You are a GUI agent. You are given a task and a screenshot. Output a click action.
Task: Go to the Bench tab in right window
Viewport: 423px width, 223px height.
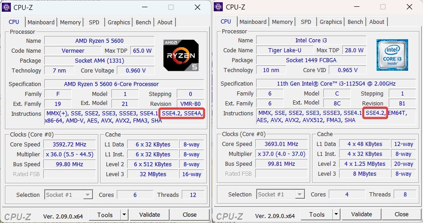355,22
